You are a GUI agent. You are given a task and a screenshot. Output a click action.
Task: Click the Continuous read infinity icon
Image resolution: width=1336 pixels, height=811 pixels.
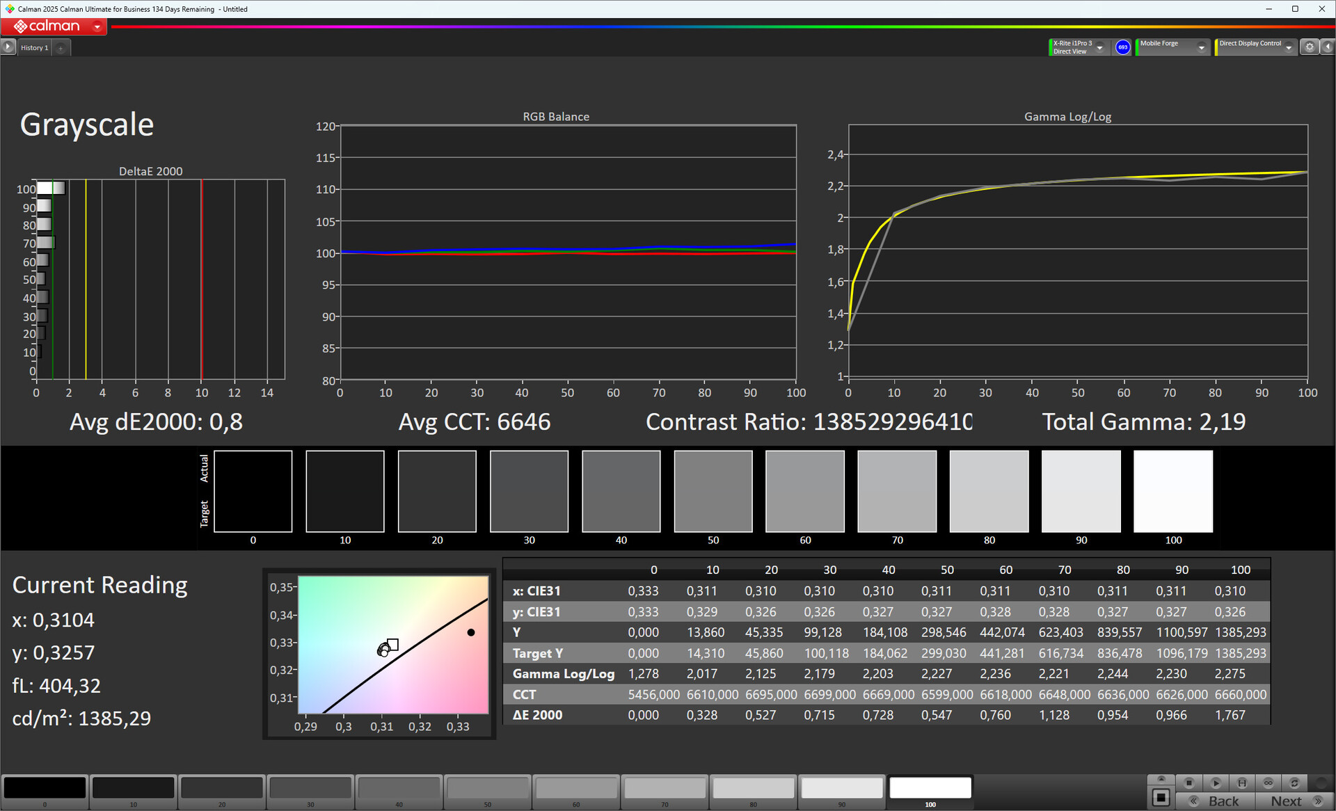pos(1269,782)
